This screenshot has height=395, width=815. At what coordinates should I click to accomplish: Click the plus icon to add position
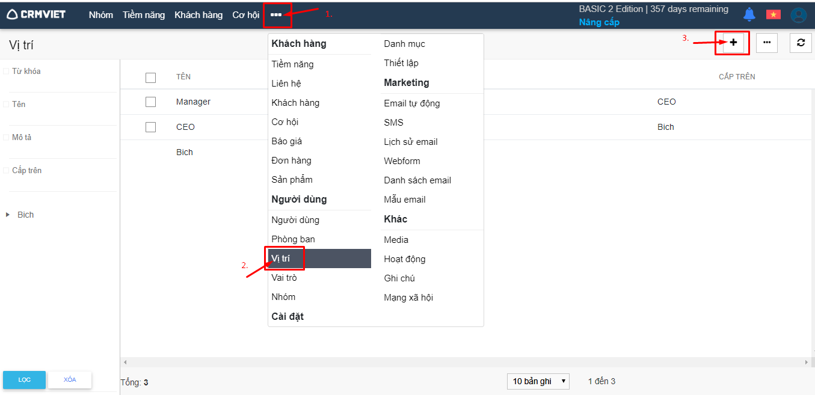[733, 43]
